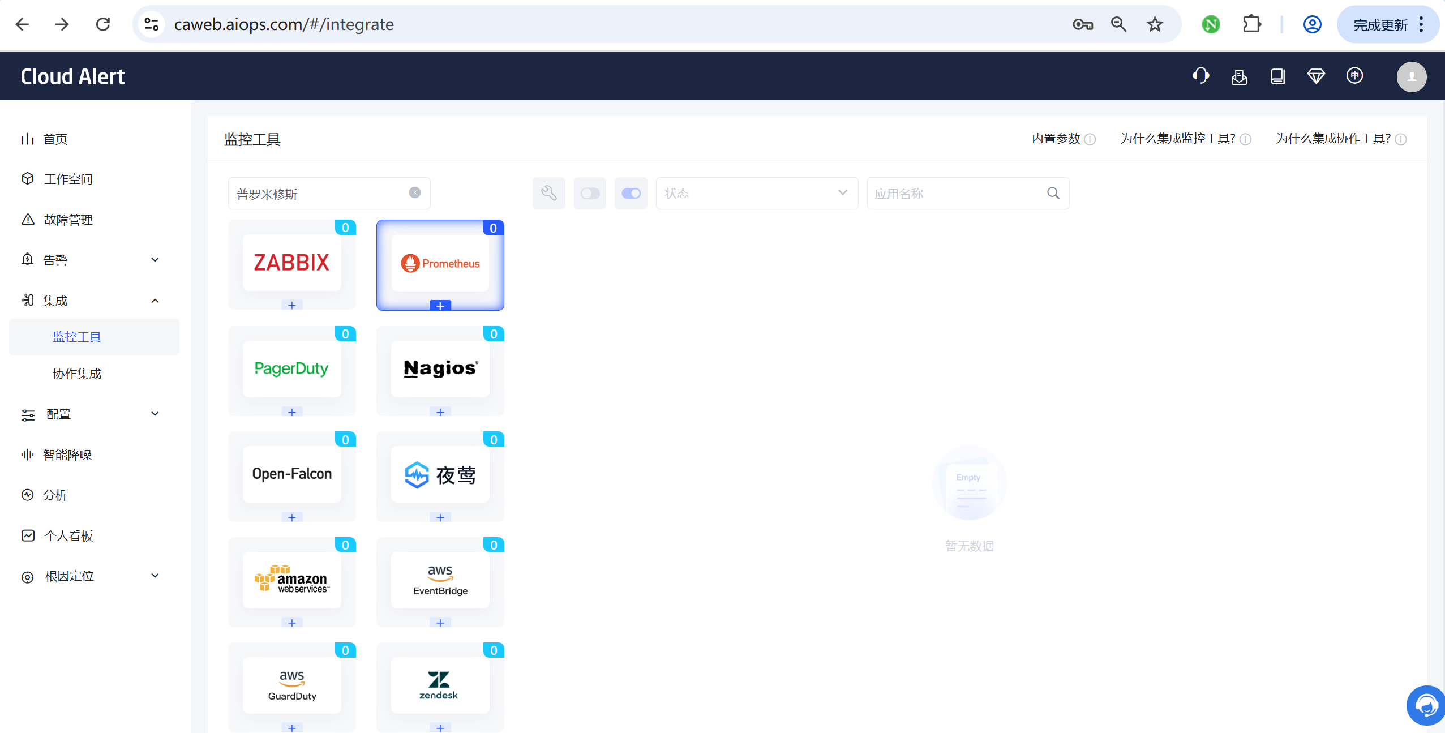Screen dimensions: 1445x733
Task: Open the browser password key icon
Action: pyautogui.click(x=1083, y=24)
